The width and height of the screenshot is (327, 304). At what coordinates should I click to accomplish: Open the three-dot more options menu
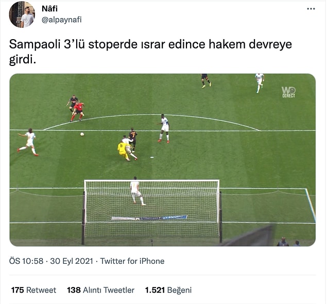(x=311, y=9)
